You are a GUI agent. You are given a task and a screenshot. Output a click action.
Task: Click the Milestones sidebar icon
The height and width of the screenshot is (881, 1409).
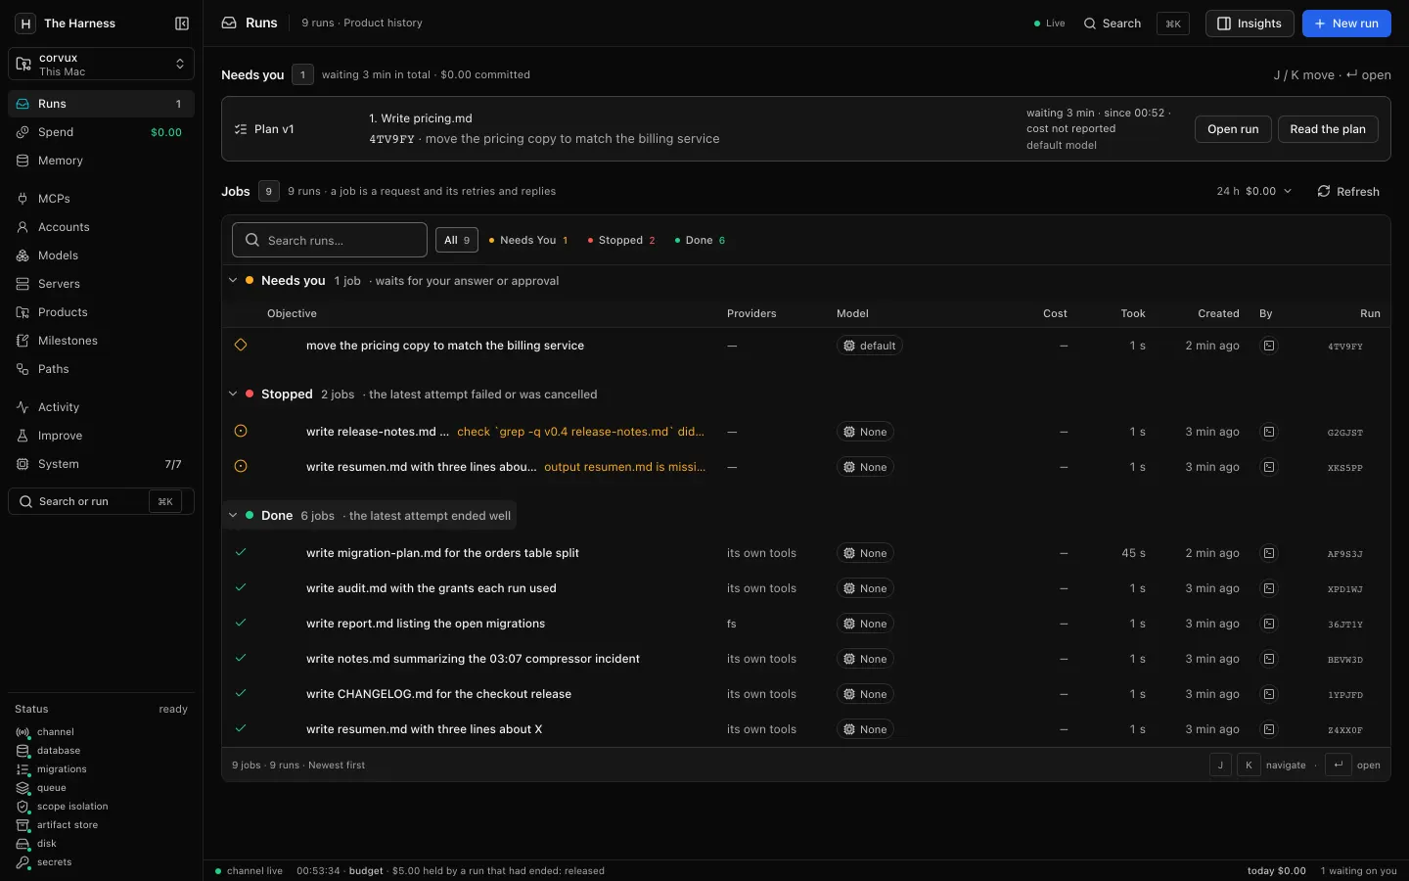(x=23, y=341)
